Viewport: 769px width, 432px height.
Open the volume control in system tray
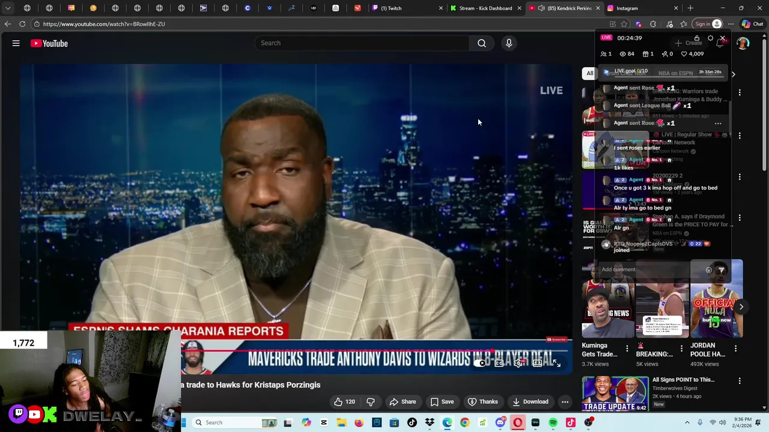(x=724, y=422)
